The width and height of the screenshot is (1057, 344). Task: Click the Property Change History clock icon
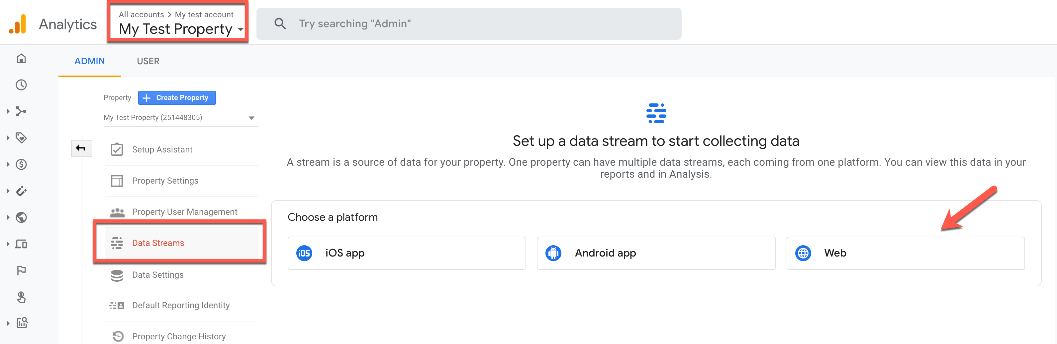click(118, 336)
